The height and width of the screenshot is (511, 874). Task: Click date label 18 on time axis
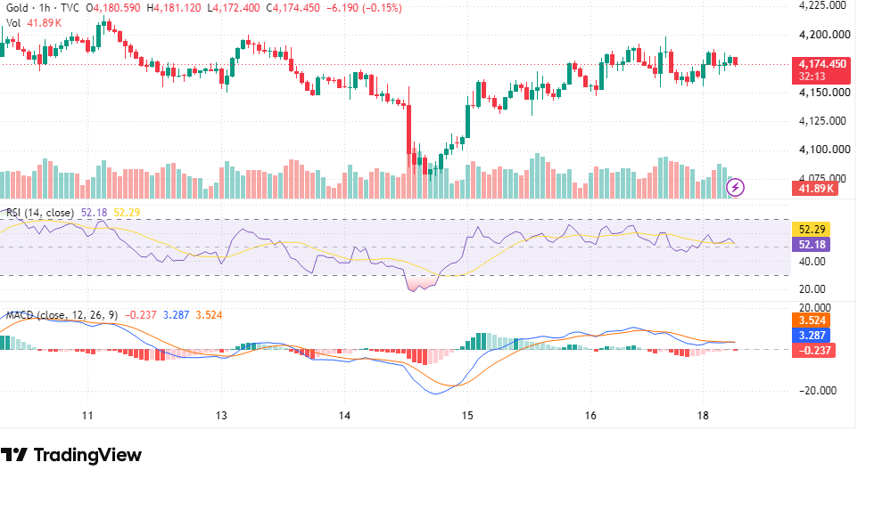(703, 415)
